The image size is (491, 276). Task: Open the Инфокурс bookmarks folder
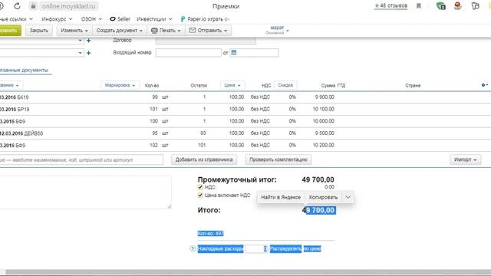57,19
